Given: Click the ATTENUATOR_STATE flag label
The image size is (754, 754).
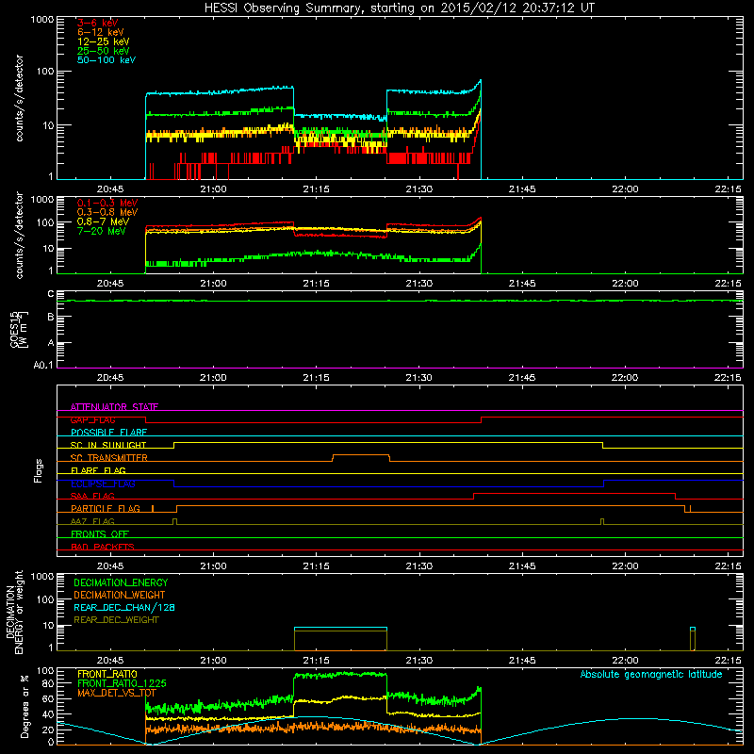Looking at the screenshot, I should pyautogui.click(x=114, y=407).
